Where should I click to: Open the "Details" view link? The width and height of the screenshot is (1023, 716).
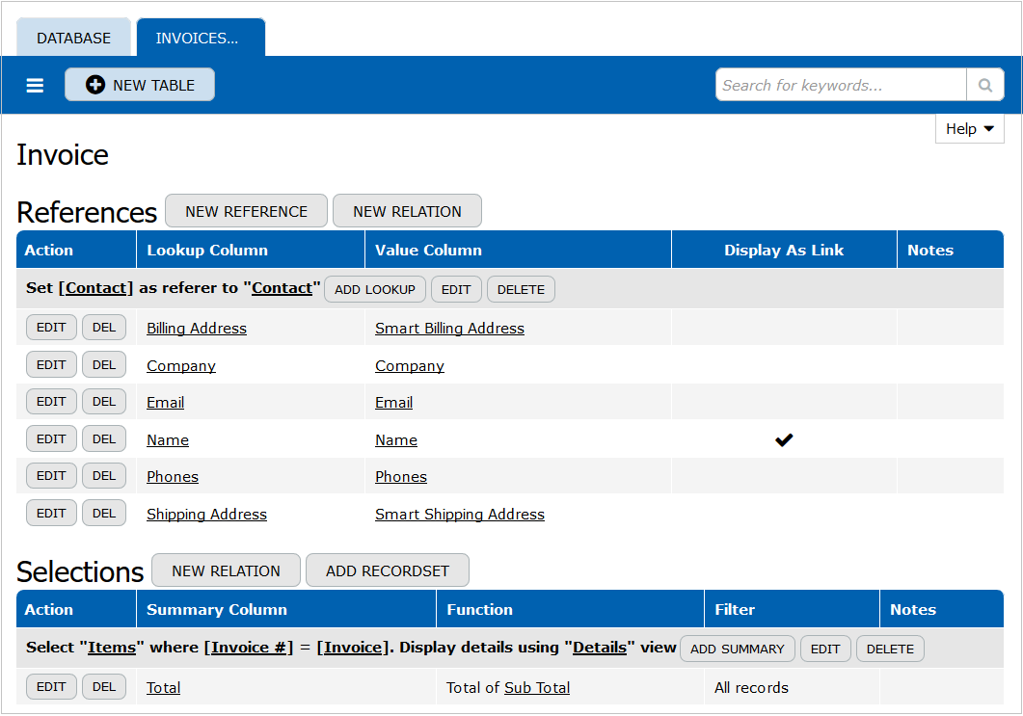600,648
